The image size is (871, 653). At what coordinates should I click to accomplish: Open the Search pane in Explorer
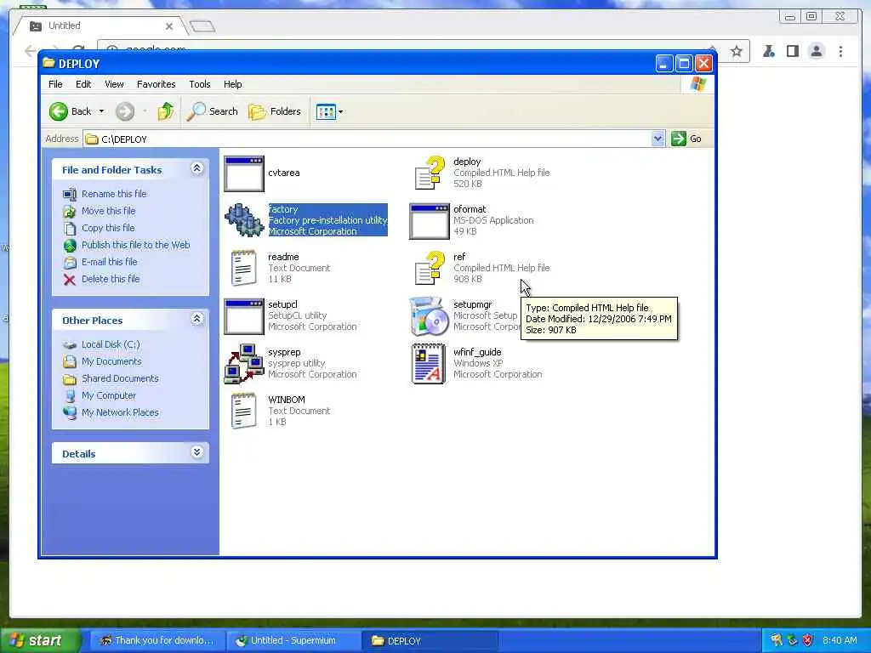coord(212,111)
